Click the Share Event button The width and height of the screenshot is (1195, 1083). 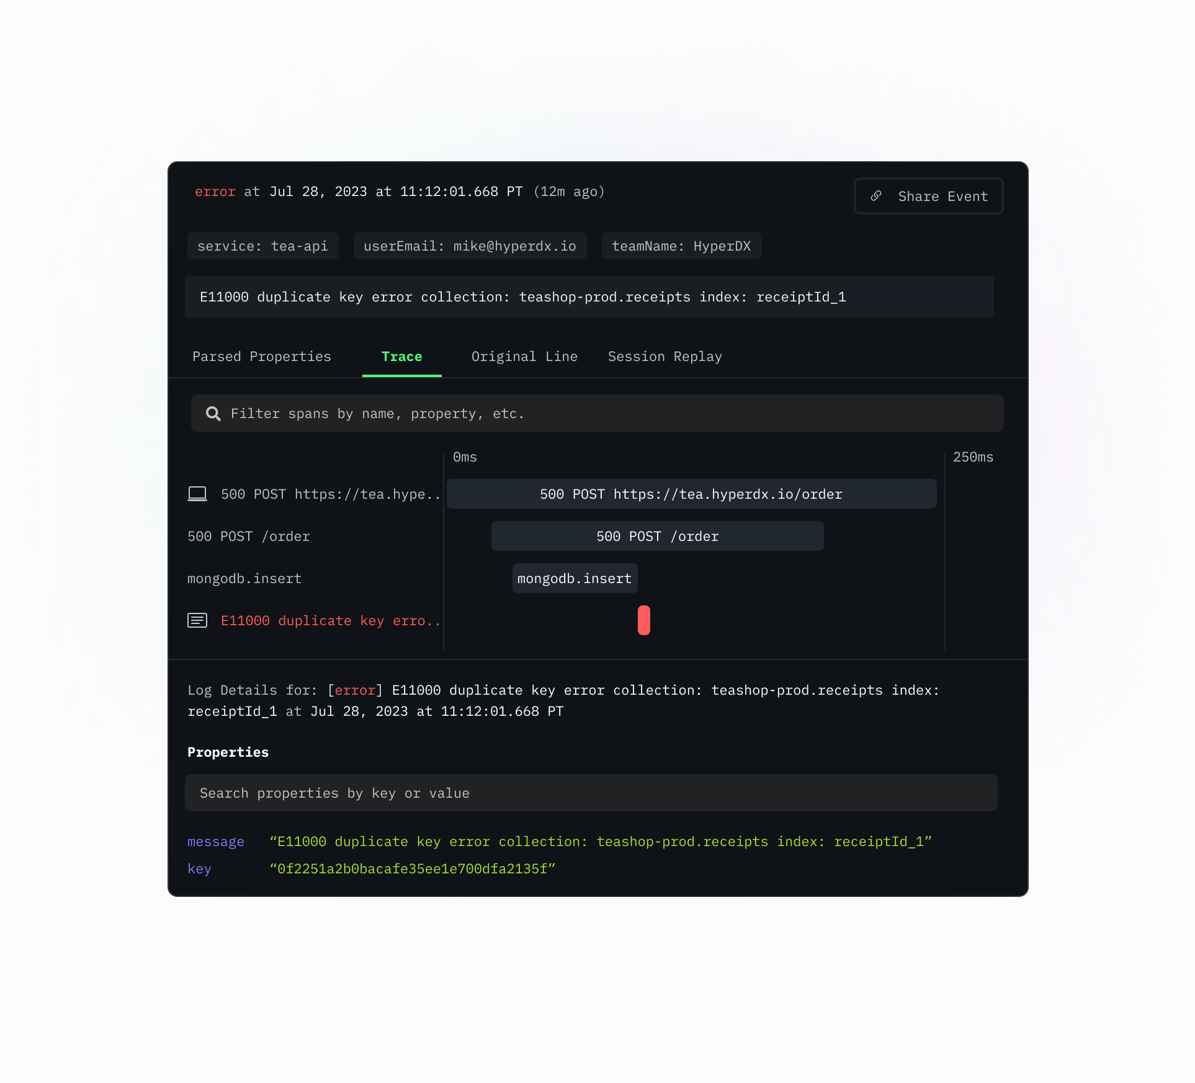[x=929, y=195]
